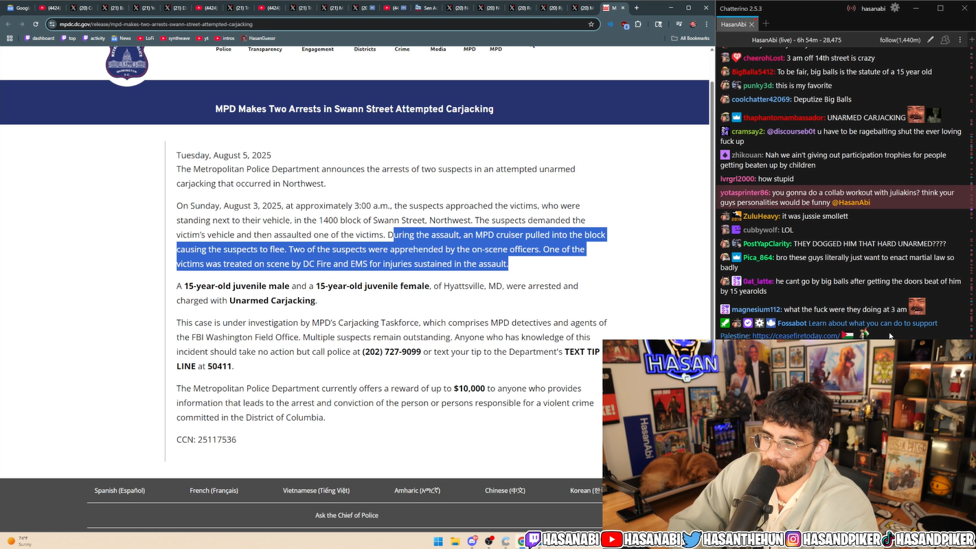Open the All Bookmarks folder

[690, 38]
